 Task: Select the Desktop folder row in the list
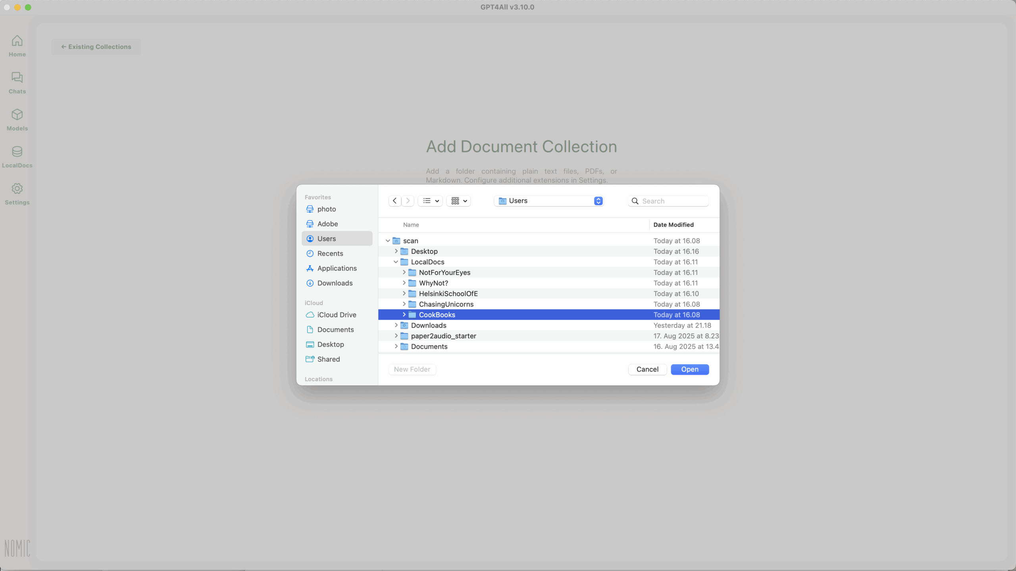pyautogui.click(x=549, y=251)
